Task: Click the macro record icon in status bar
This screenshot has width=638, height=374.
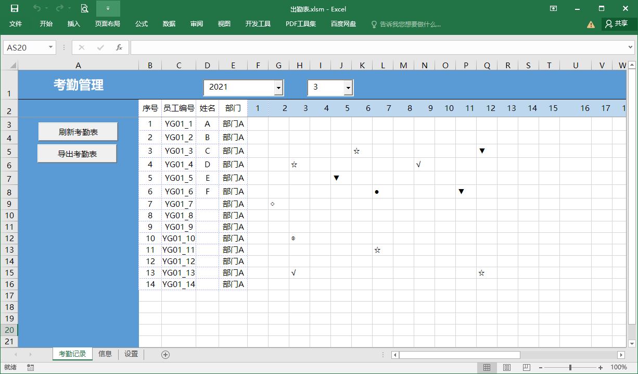Action: pyautogui.click(x=30, y=367)
